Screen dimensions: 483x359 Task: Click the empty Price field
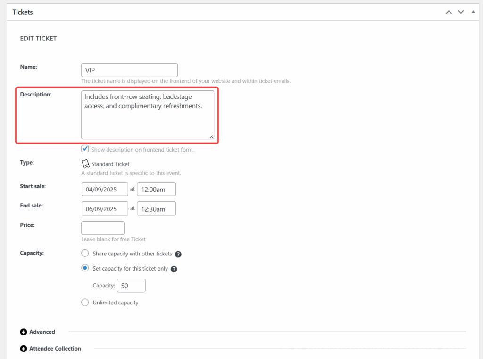click(x=103, y=228)
